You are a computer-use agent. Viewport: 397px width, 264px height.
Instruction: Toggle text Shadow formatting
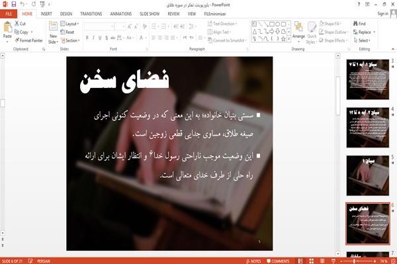tap(107, 38)
